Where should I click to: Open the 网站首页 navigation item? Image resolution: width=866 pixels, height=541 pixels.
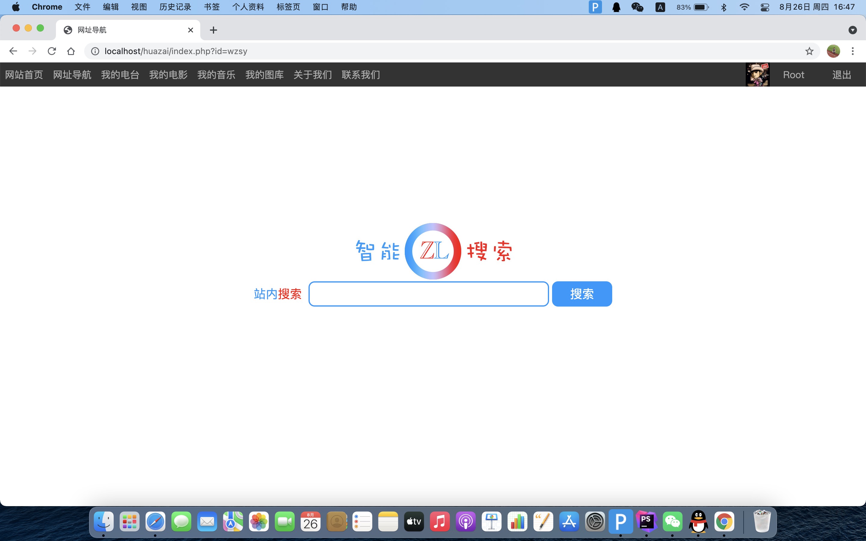tap(24, 75)
